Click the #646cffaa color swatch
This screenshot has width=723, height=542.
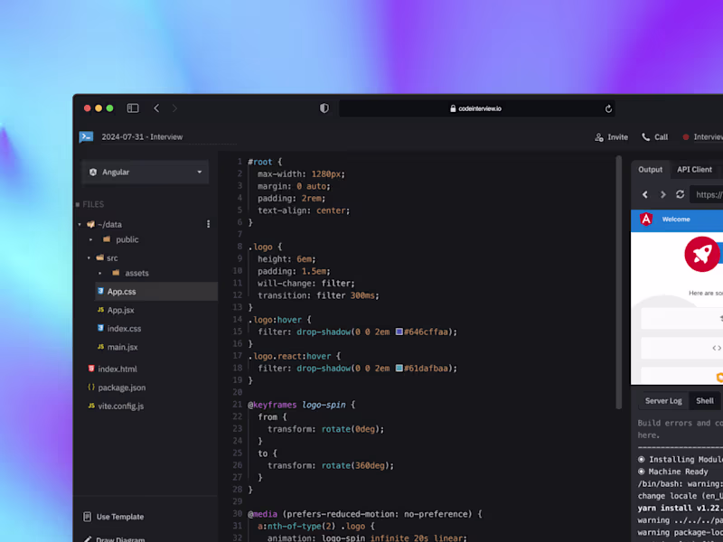399,332
